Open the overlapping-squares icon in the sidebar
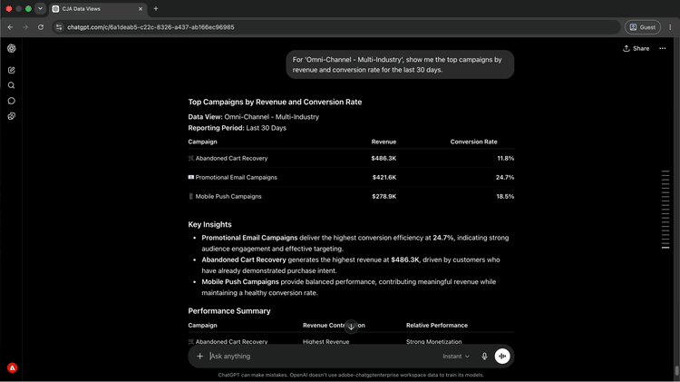This screenshot has width=680, height=382. (x=11, y=116)
